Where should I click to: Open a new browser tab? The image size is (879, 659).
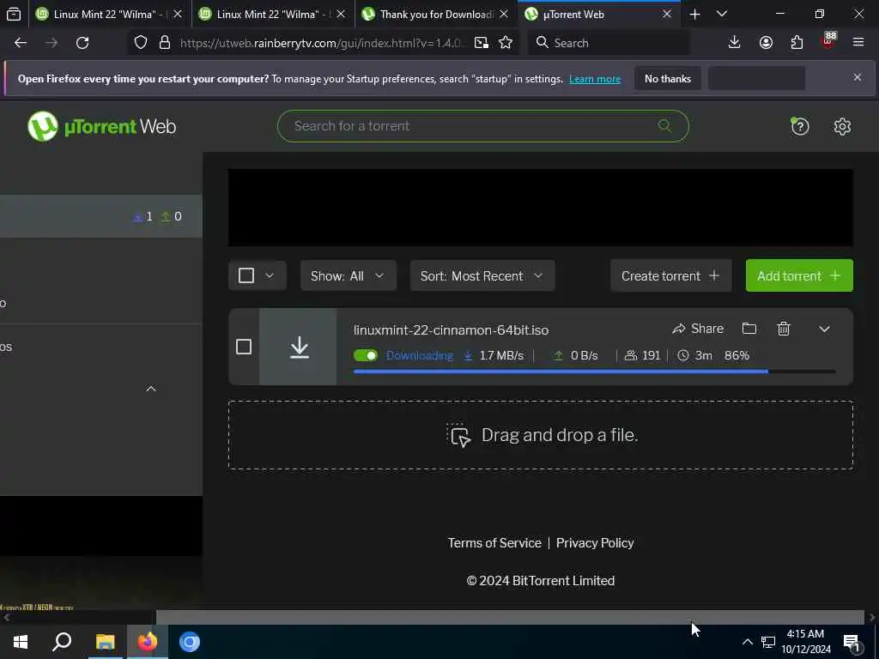point(694,14)
